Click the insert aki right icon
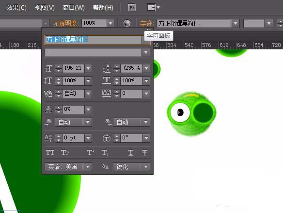This screenshot has height=213, width=283. (x=108, y=122)
